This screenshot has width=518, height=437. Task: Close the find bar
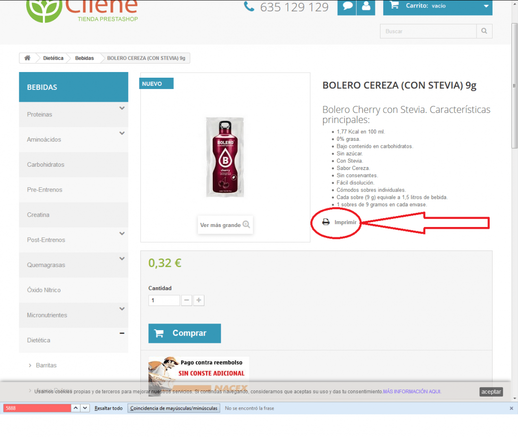coord(511,408)
